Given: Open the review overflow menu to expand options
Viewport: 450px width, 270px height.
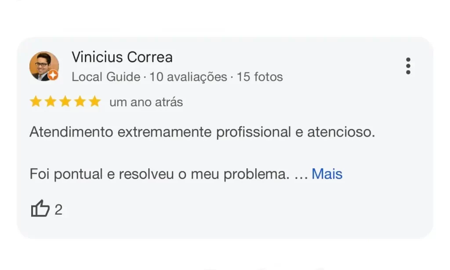Looking at the screenshot, I should tap(408, 65).
